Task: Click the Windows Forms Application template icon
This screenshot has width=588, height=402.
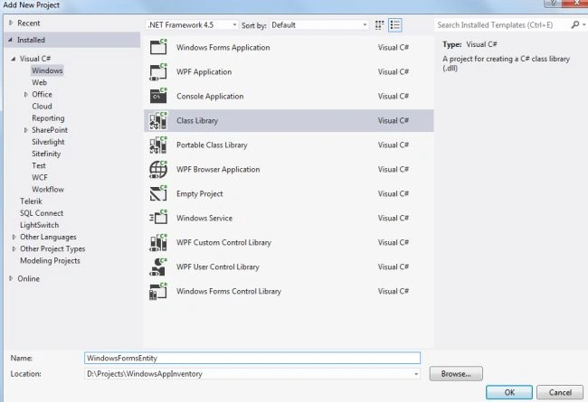Action: [158, 47]
